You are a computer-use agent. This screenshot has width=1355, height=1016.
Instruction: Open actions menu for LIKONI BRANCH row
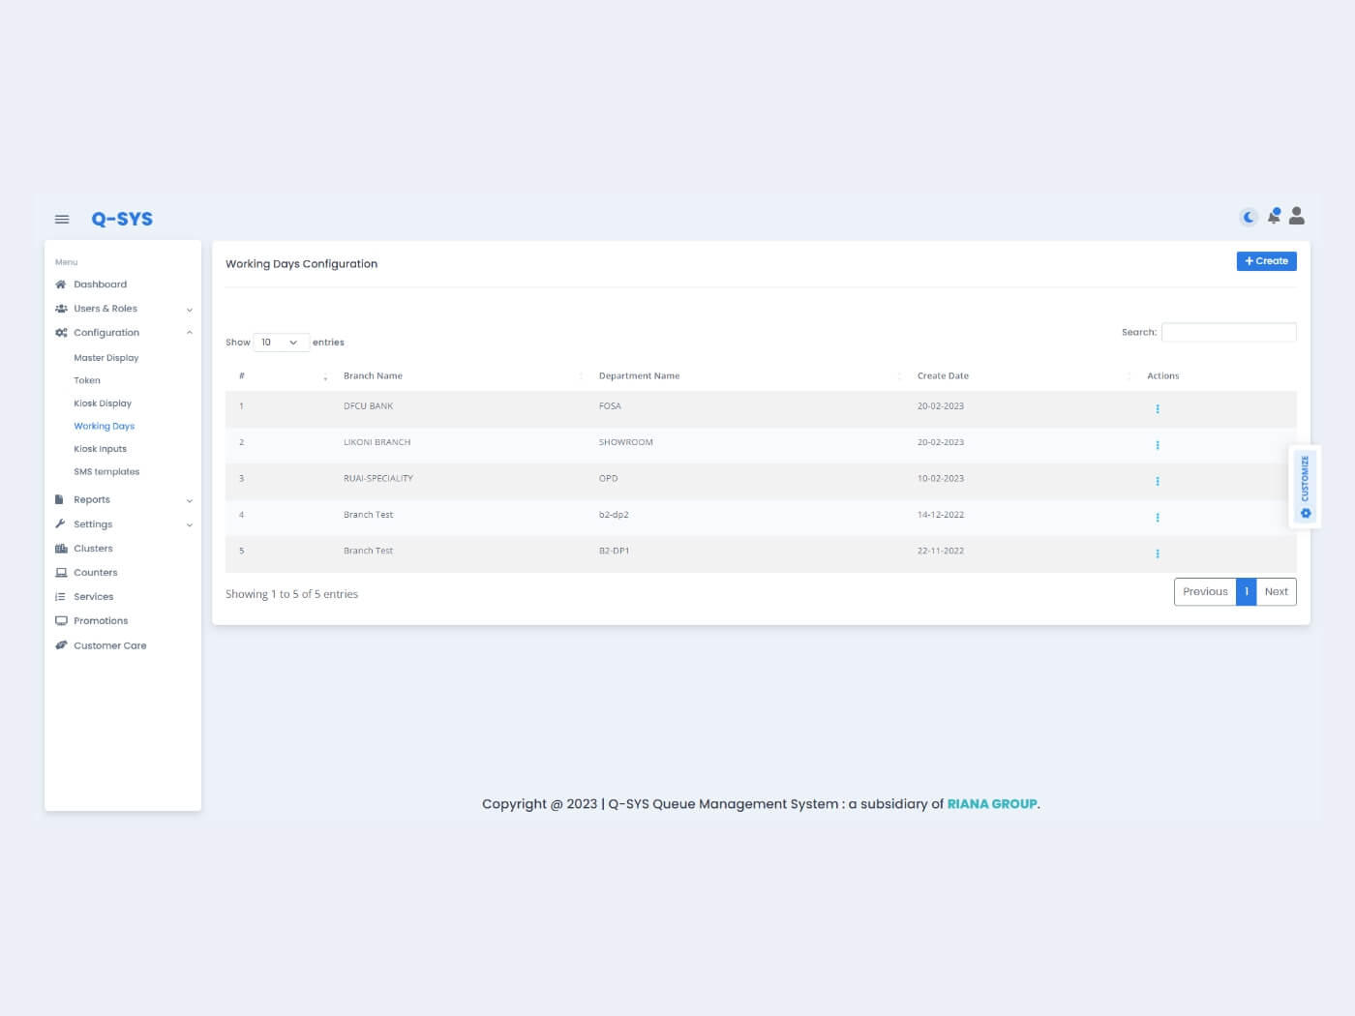pos(1158,445)
